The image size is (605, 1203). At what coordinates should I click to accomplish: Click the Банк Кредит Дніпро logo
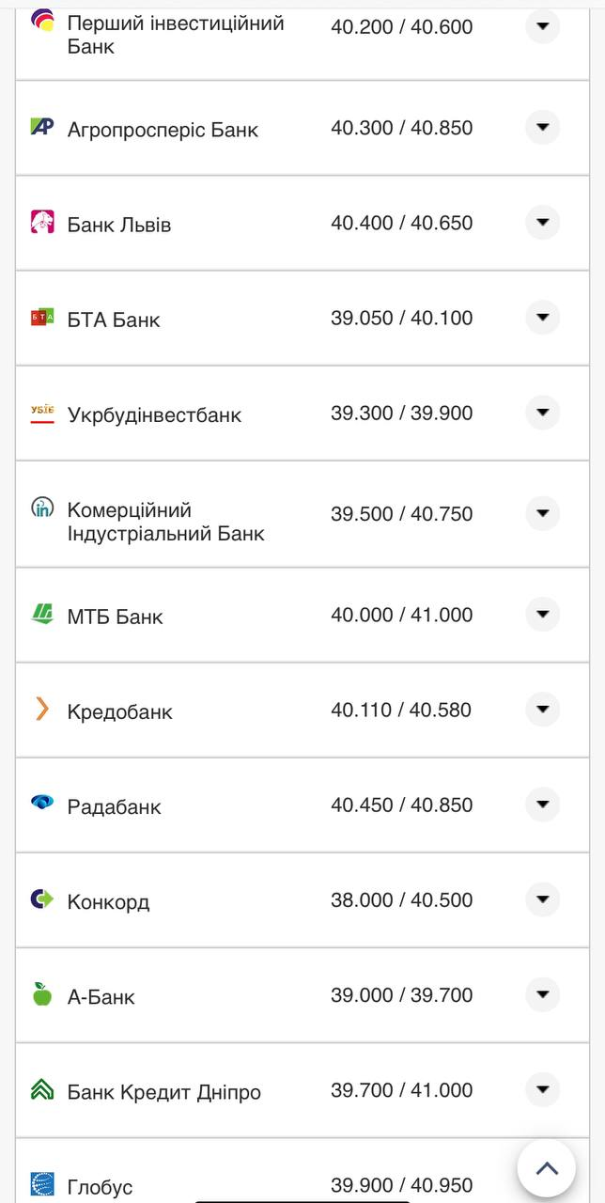tap(42, 1089)
